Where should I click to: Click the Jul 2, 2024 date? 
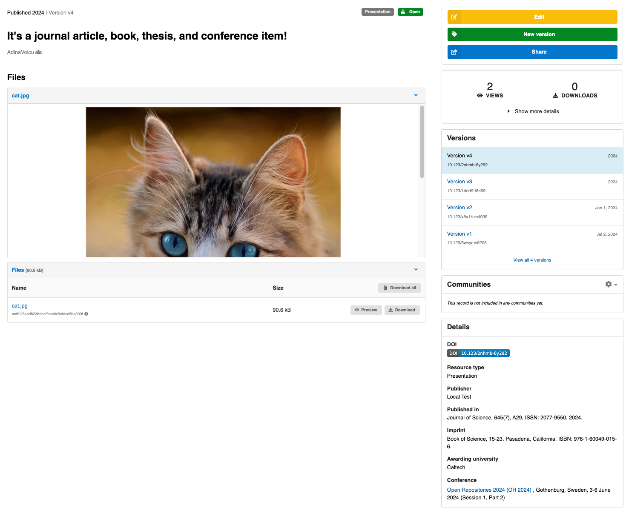(x=607, y=234)
